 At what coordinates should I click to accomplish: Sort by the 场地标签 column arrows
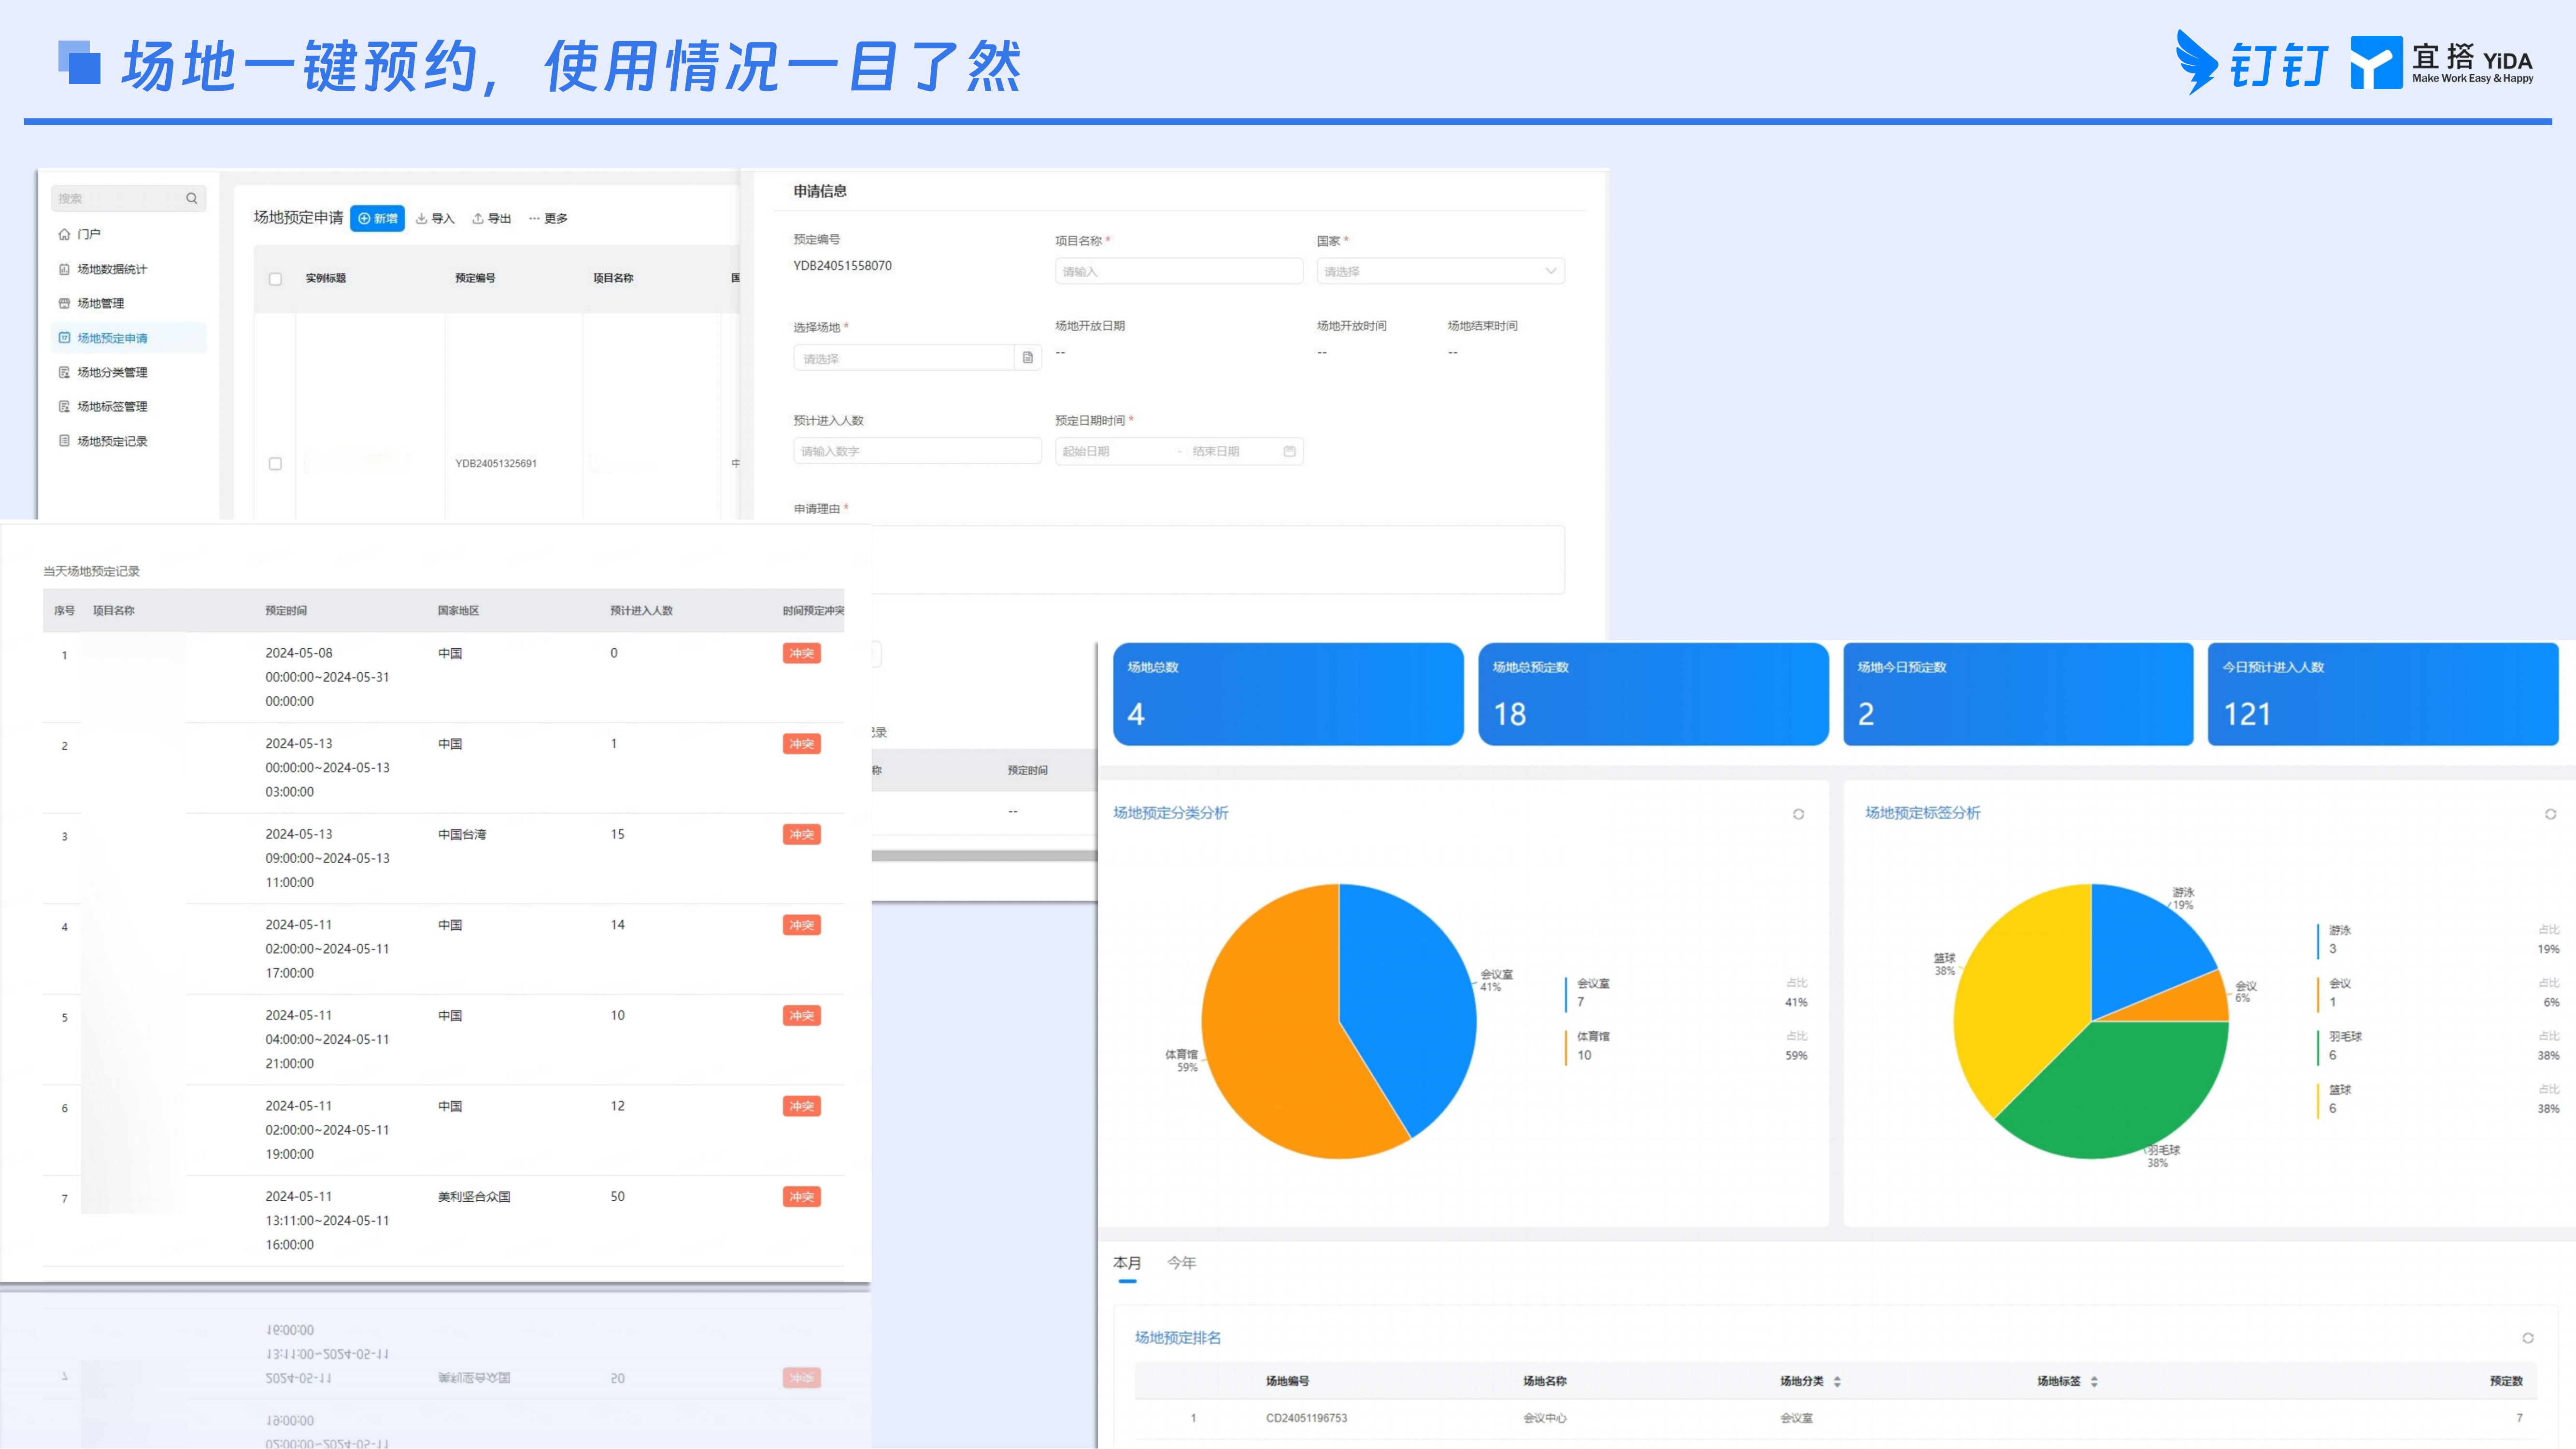pos(2094,1382)
